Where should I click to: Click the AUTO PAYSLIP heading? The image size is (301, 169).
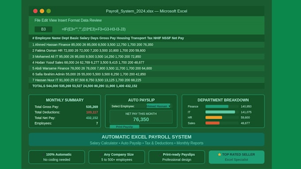tap(141, 100)
